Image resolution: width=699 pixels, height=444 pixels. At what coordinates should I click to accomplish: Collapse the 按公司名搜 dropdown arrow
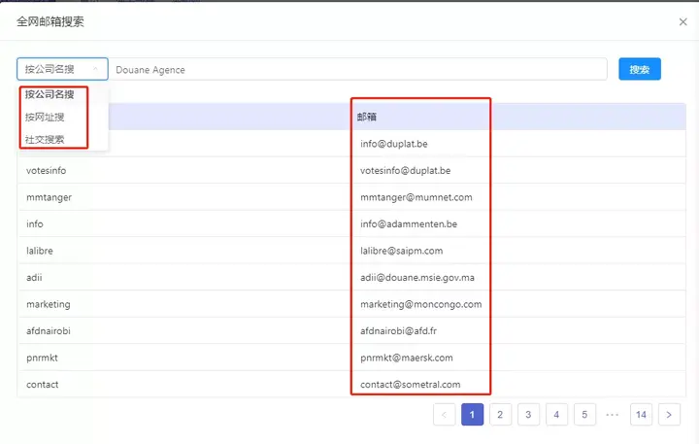[x=95, y=69]
